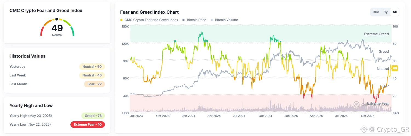Click the light Bitcoin Volume legend dot

click(212, 20)
